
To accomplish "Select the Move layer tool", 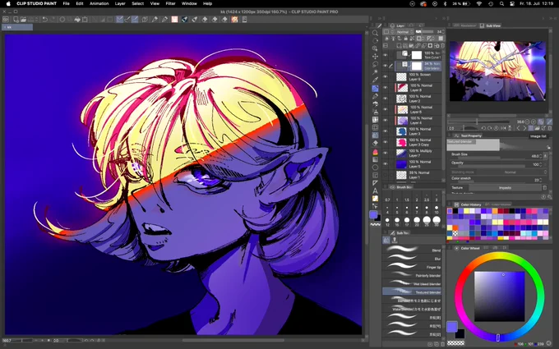I will [x=375, y=57].
